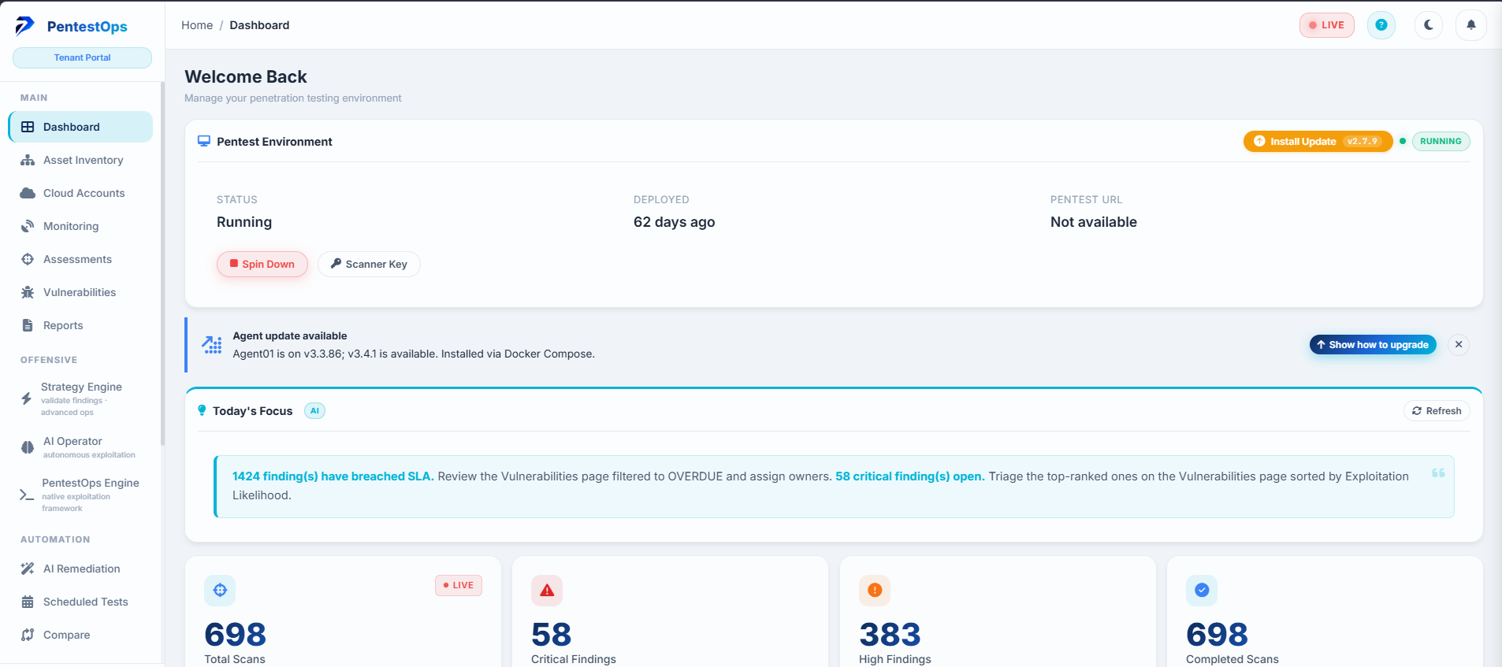1502x667 pixels.
Task: Click the 1424 finding(s) have breached SLA text
Action: click(x=333, y=476)
